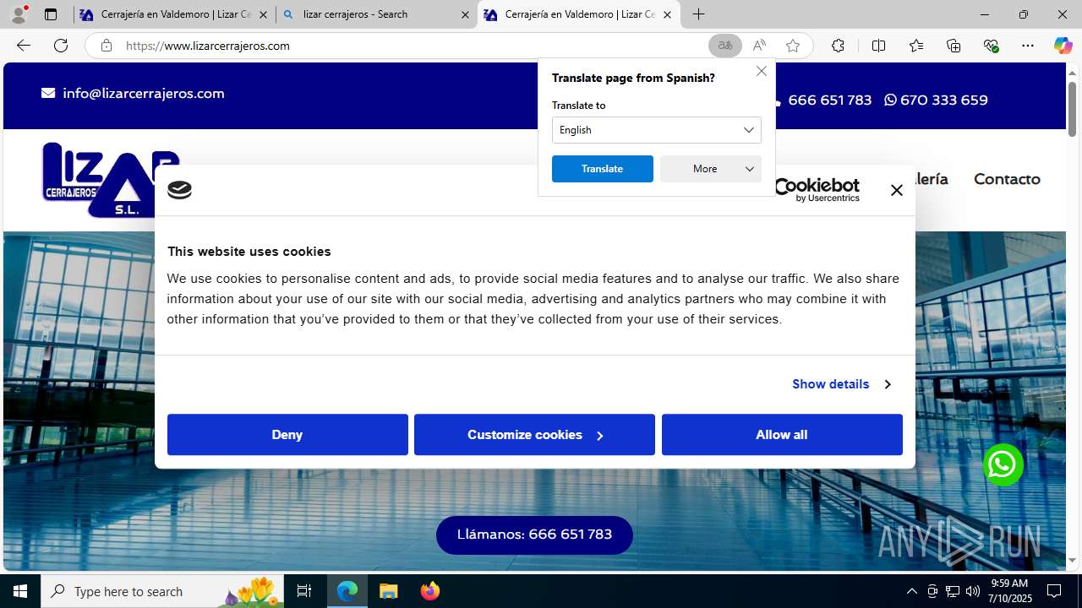Close the Translate popup
This screenshot has width=1082, height=608.
762,71
